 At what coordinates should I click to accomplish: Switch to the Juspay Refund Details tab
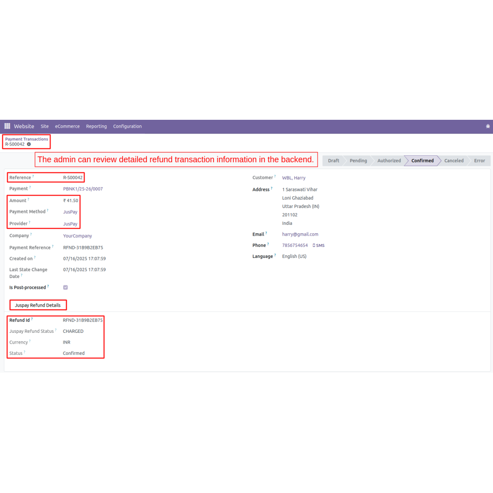click(x=38, y=305)
